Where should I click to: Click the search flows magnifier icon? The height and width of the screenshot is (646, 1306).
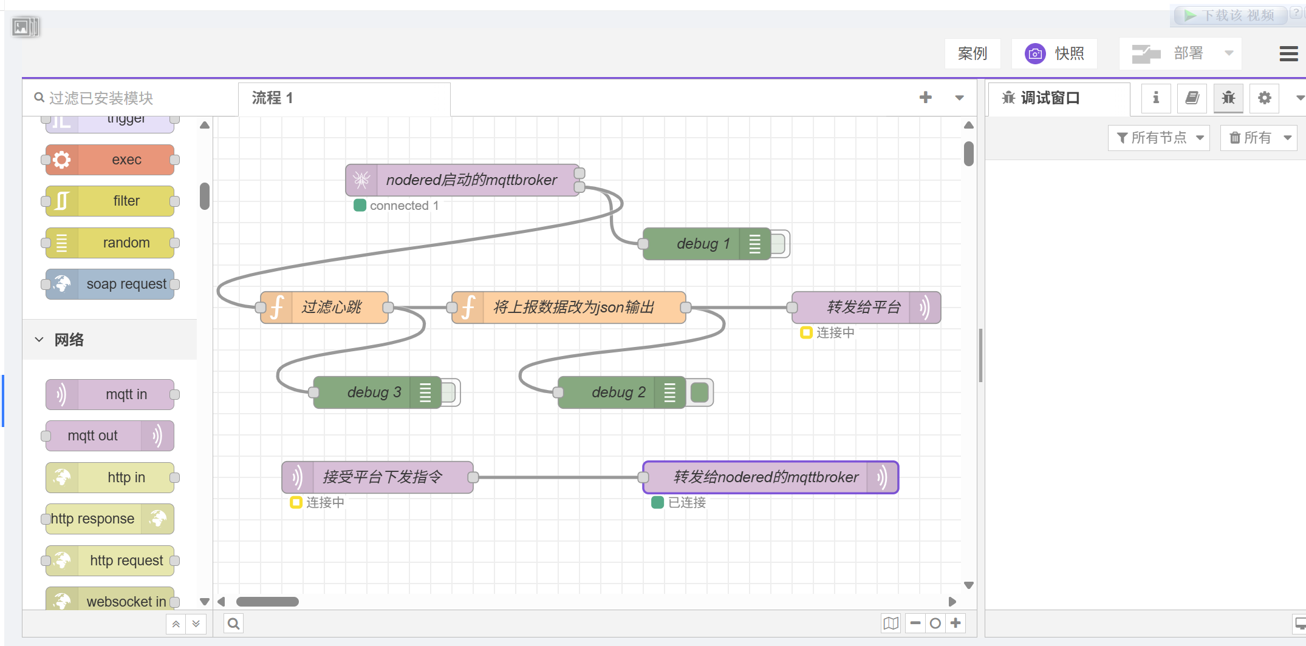point(234,624)
